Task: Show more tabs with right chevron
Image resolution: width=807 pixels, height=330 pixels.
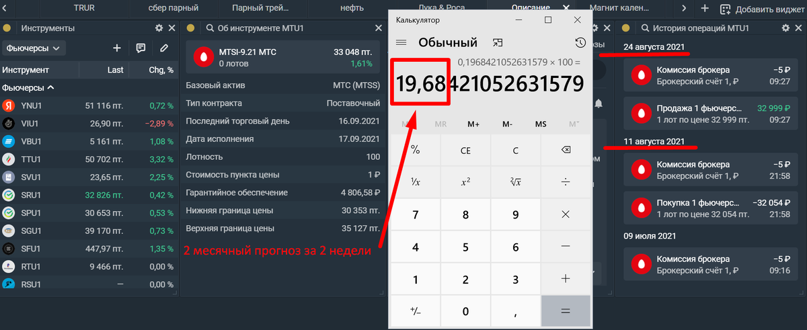Action: click(684, 8)
